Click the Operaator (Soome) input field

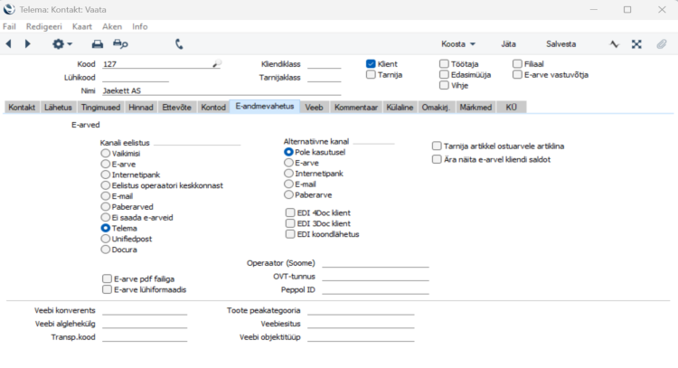[x=375, y=263]
